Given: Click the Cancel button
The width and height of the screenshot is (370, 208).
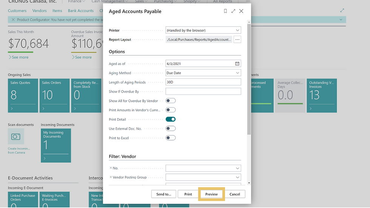Looking at the screenshot, I should (x=234, y=194).
